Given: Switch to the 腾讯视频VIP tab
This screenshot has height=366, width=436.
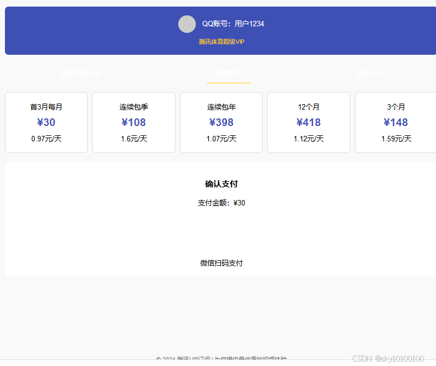Looking at the screenshot, I should pyautogui.click(x=82, y=74).
